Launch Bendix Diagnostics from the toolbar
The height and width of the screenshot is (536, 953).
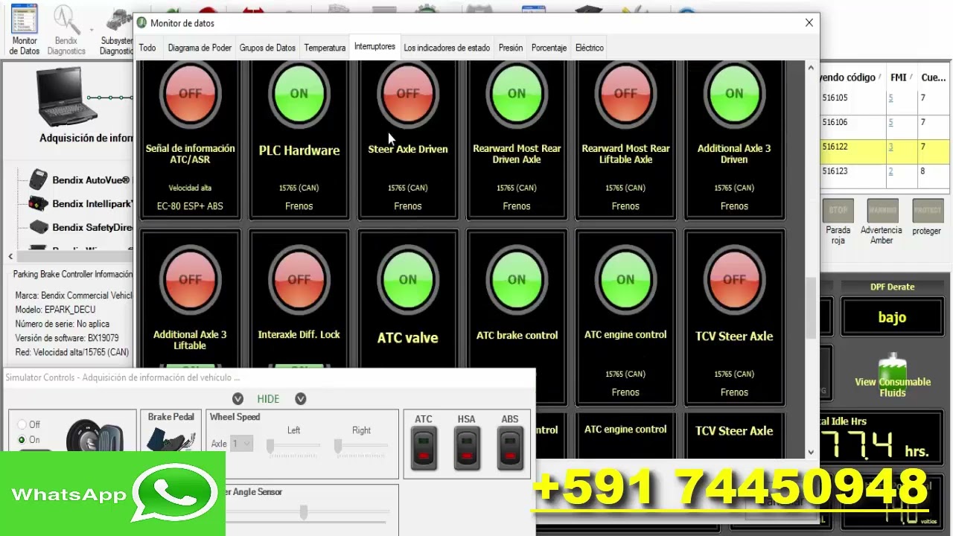pyautogui.click(x=66, y=28)
